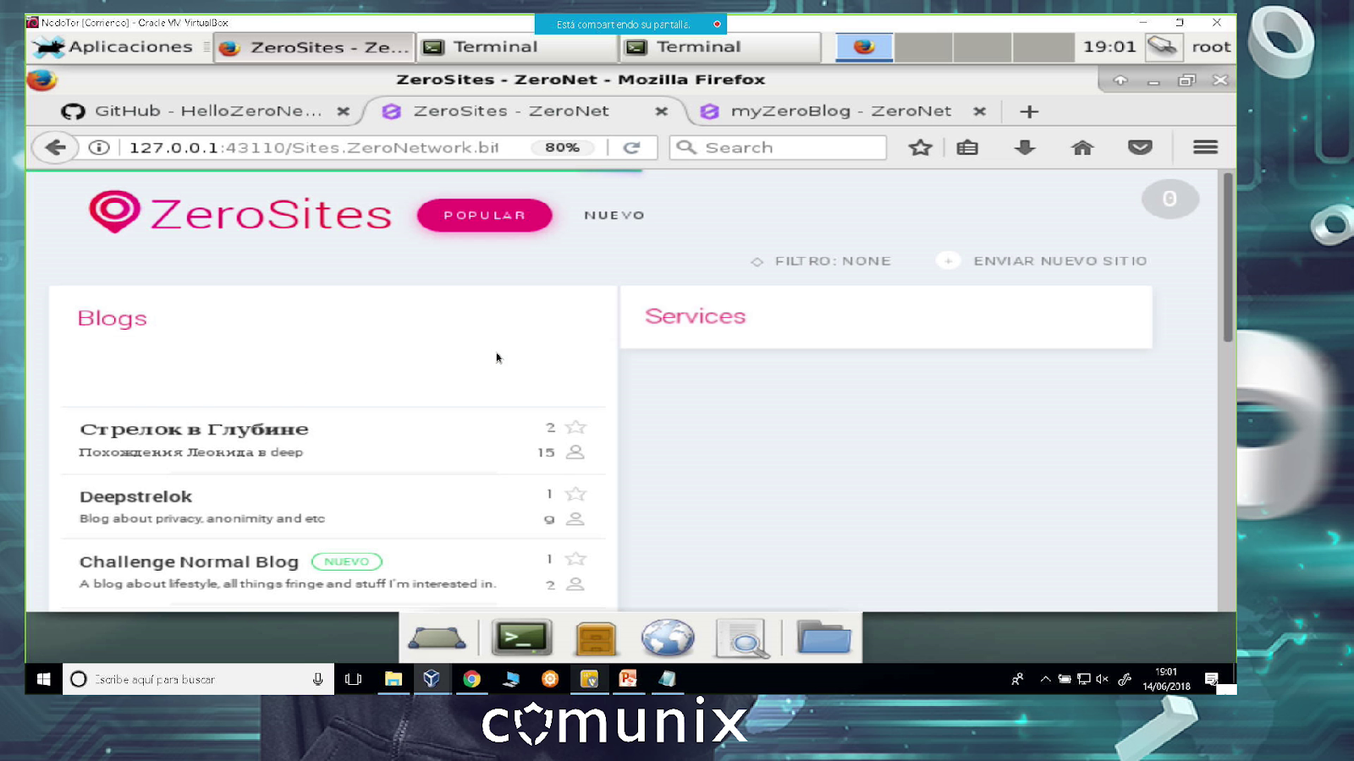Image resolution: width=1354 pixels, height=761 pixels.
Task: Click the ZeroNet 0 circle badge
Action: tap(1170, 199)
